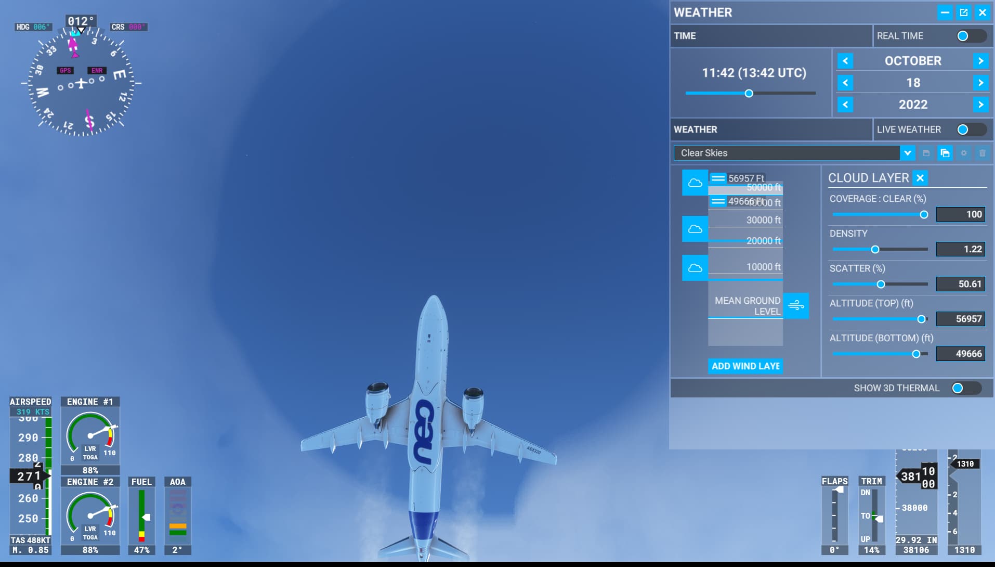
Task: Click the Altitude Bottom value 49666
Action: 960,354
